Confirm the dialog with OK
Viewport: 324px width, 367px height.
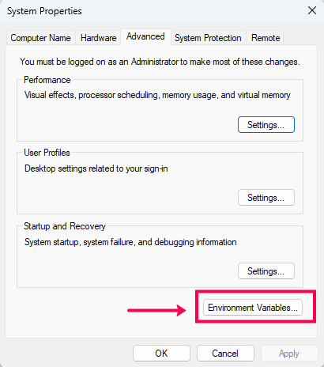point(161,354)
